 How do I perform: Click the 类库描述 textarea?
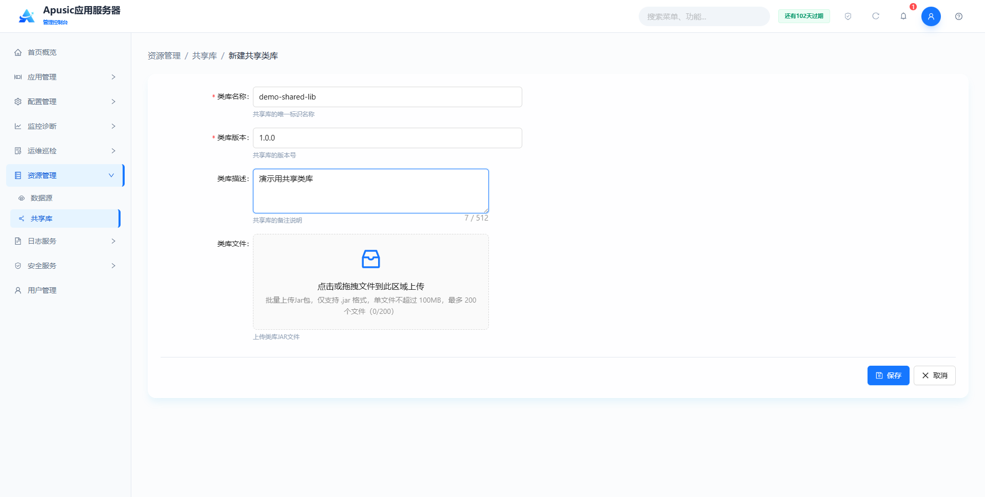(x=371, y=191)
